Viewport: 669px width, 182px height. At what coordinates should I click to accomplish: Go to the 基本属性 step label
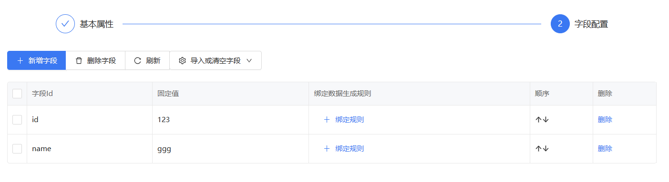pyautogui.click(x=96, y=24)
